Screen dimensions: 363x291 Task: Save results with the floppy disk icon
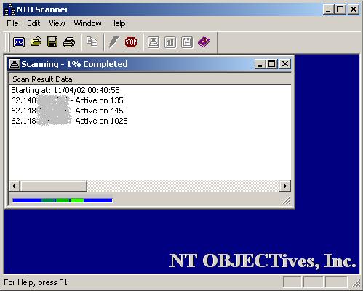pos(52,42)
